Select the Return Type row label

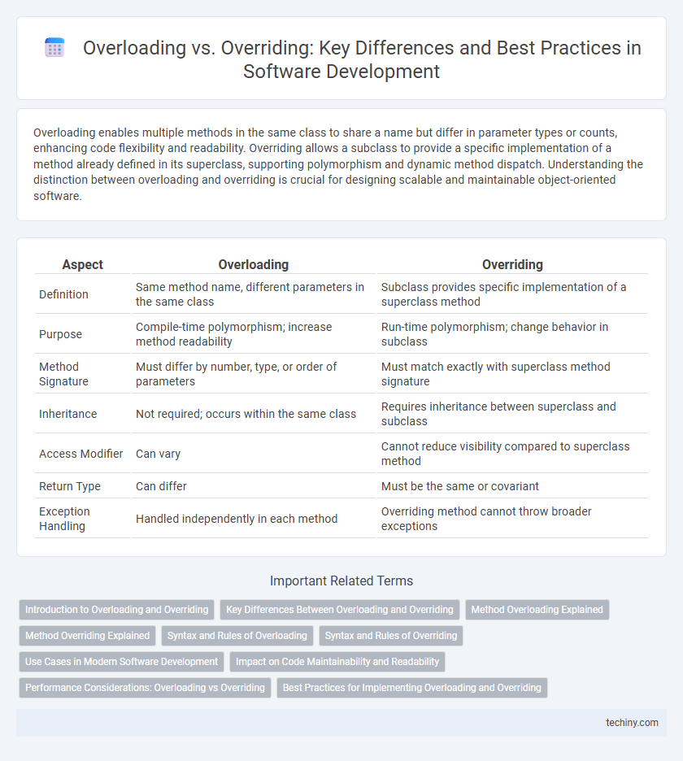coord(70,486)
